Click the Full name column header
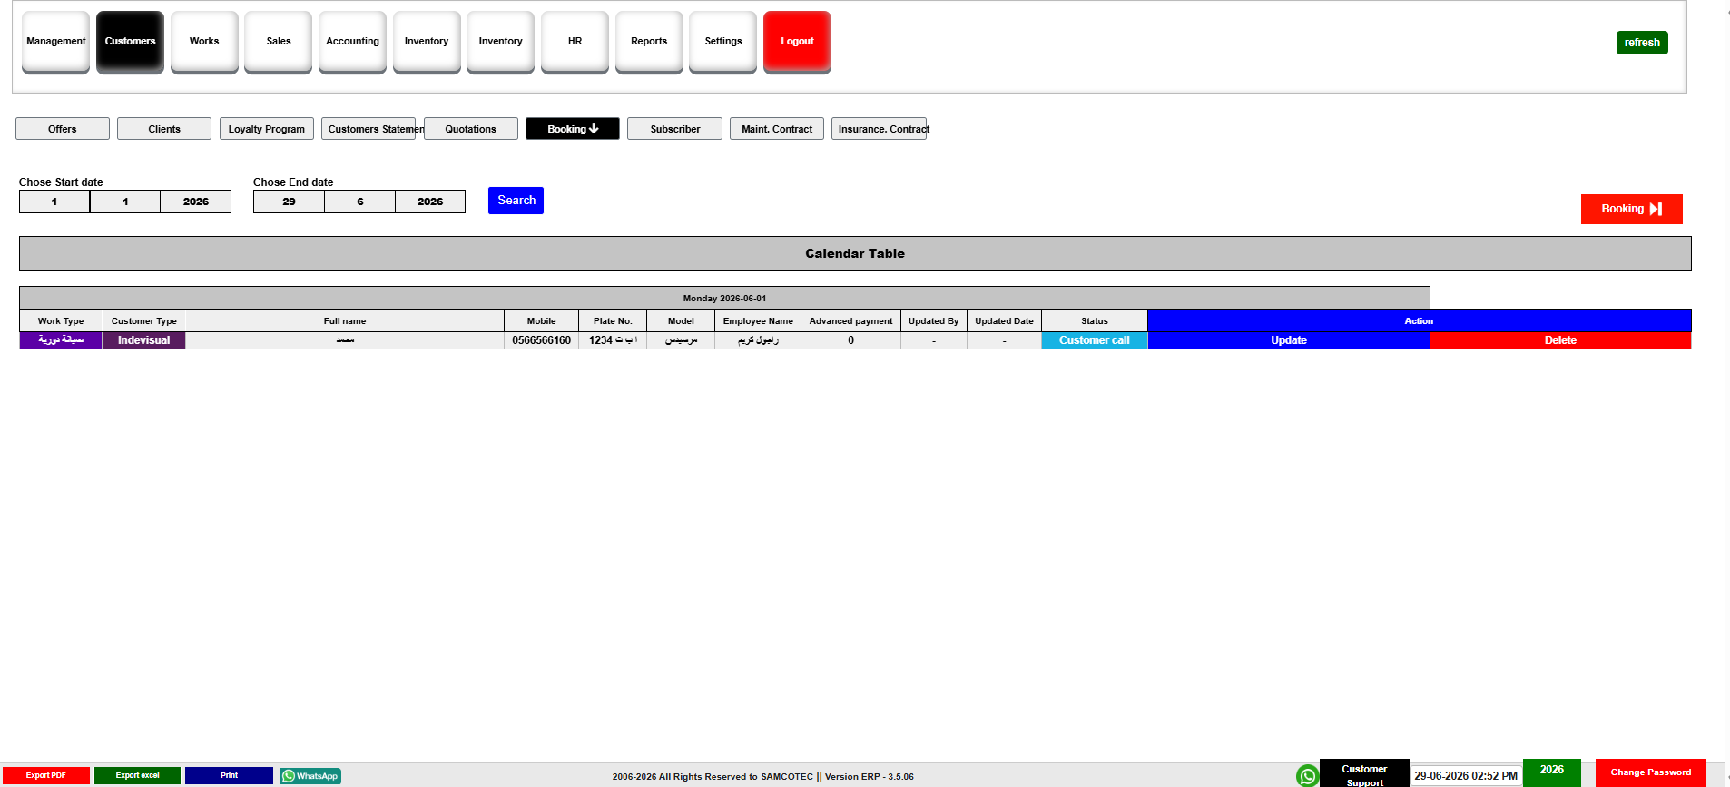1730x787 pixels. click(345, 321)
